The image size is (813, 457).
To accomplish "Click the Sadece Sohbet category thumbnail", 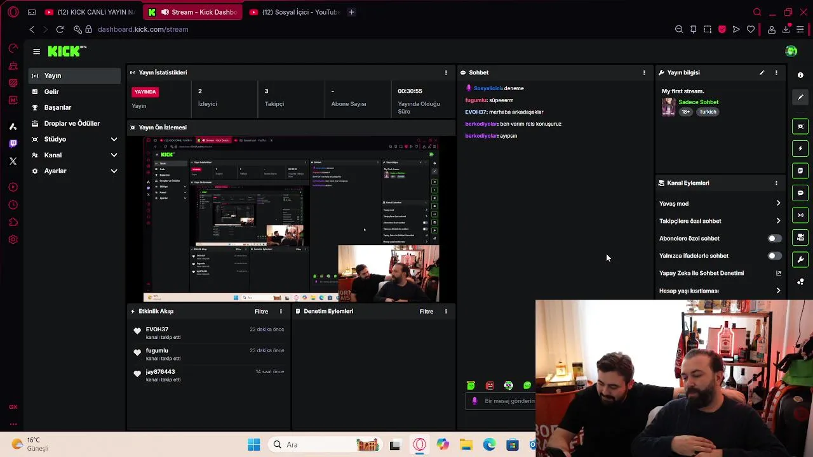I will click(668, 107).
